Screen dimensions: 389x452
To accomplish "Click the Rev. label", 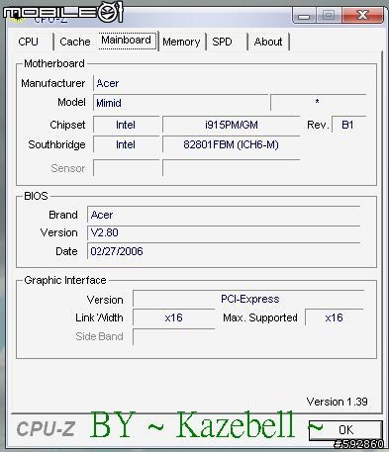I will point(318,125).
